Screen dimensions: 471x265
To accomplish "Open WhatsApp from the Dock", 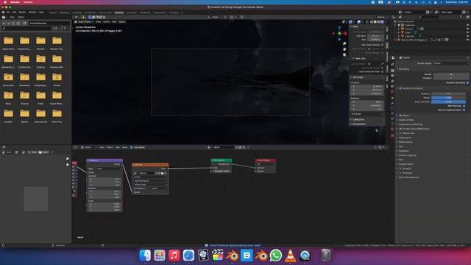I will coord(276,255).
